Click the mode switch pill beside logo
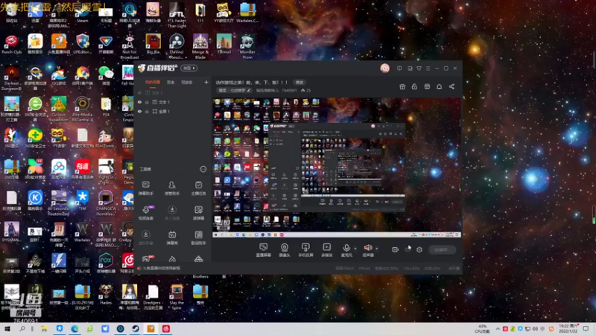Screen dimensions: 596x335 click(x=189, y=68)
